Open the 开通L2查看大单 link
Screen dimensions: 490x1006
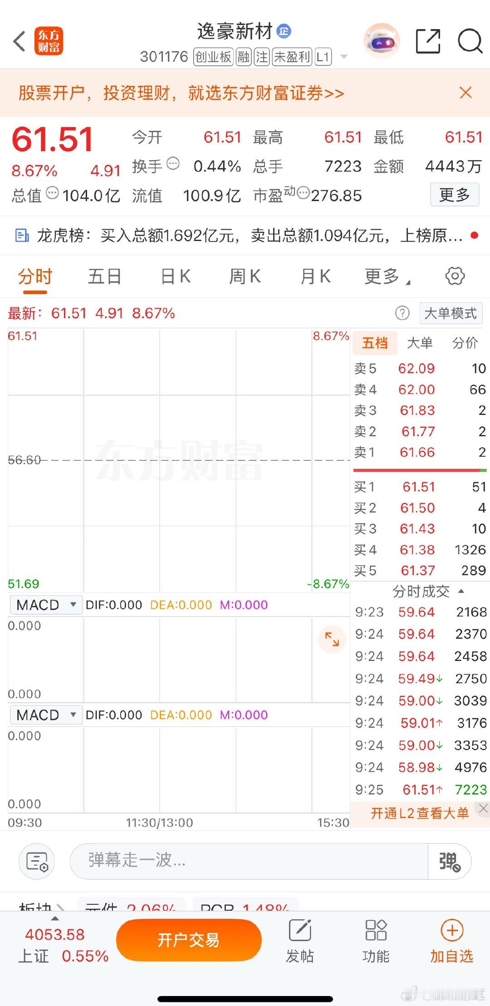(x=420, y=813)
